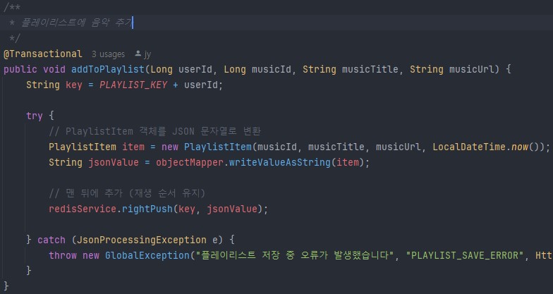Click the @Transactional annotation
553x294 pixels.
[x=41, y=54]
